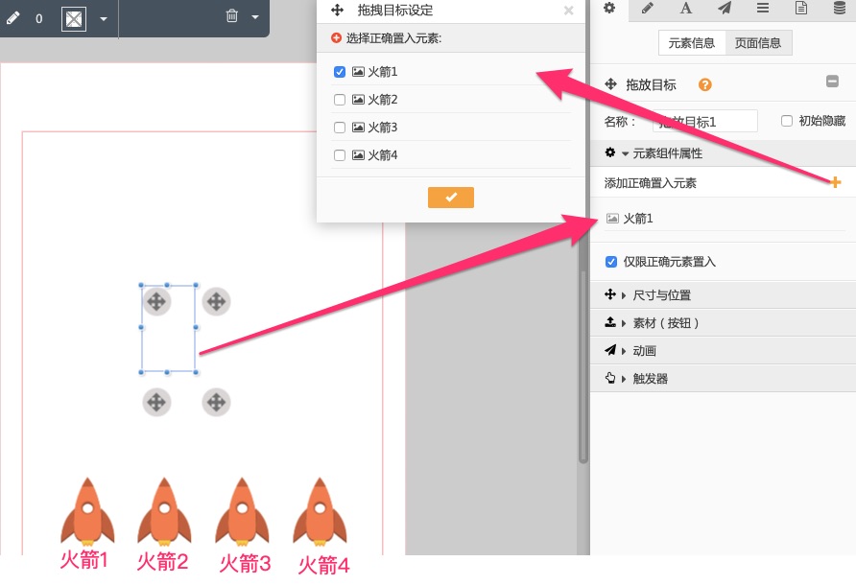Viewport: 856px width, 585px height.
Task: Click the trash delete icon in toolbar
Action: tap(232, 16)
